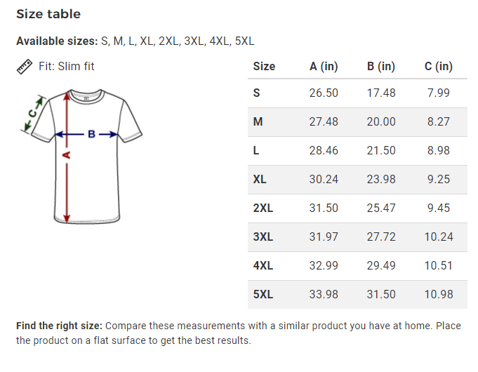
Task: Click the ruler icon beside Fit
Action: 25,67
